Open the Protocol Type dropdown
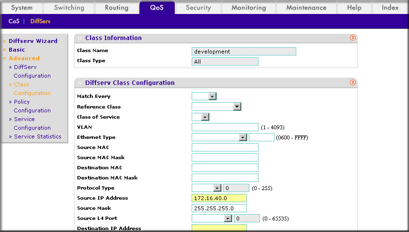This screenshot has width=409, height=232. (x=206, y=188)
